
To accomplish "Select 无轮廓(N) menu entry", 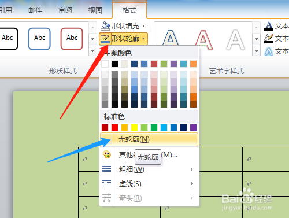I will coord(149,139).
